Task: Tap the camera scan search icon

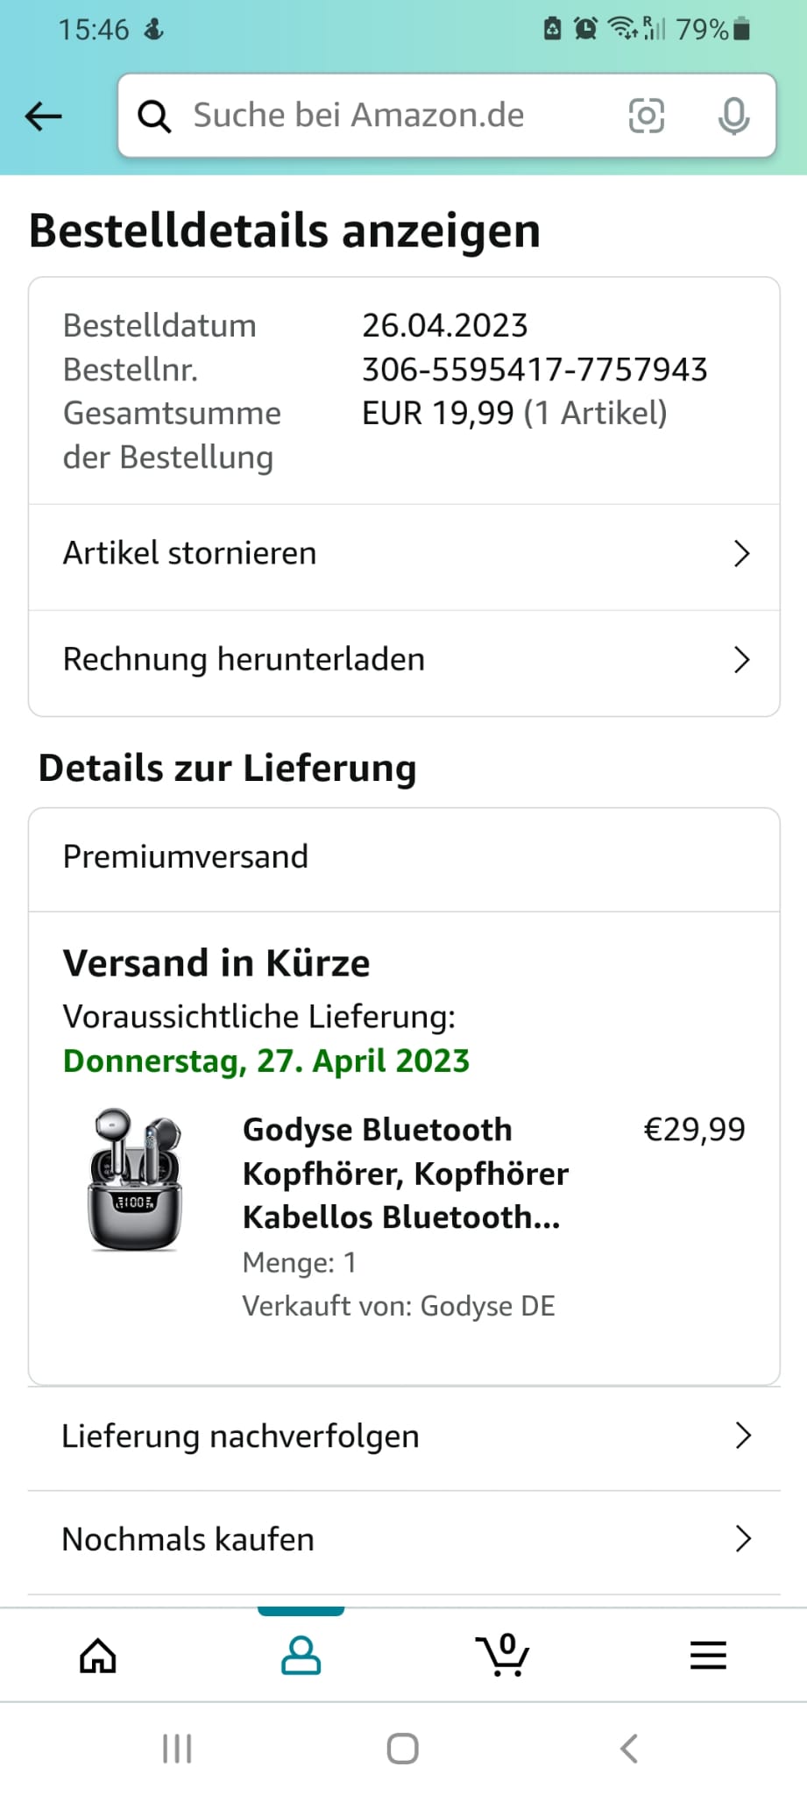Action: [x=647, y=116]
